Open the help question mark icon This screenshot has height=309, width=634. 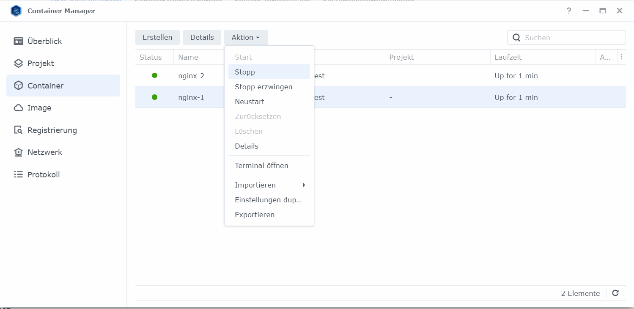(x=568, y=11)
